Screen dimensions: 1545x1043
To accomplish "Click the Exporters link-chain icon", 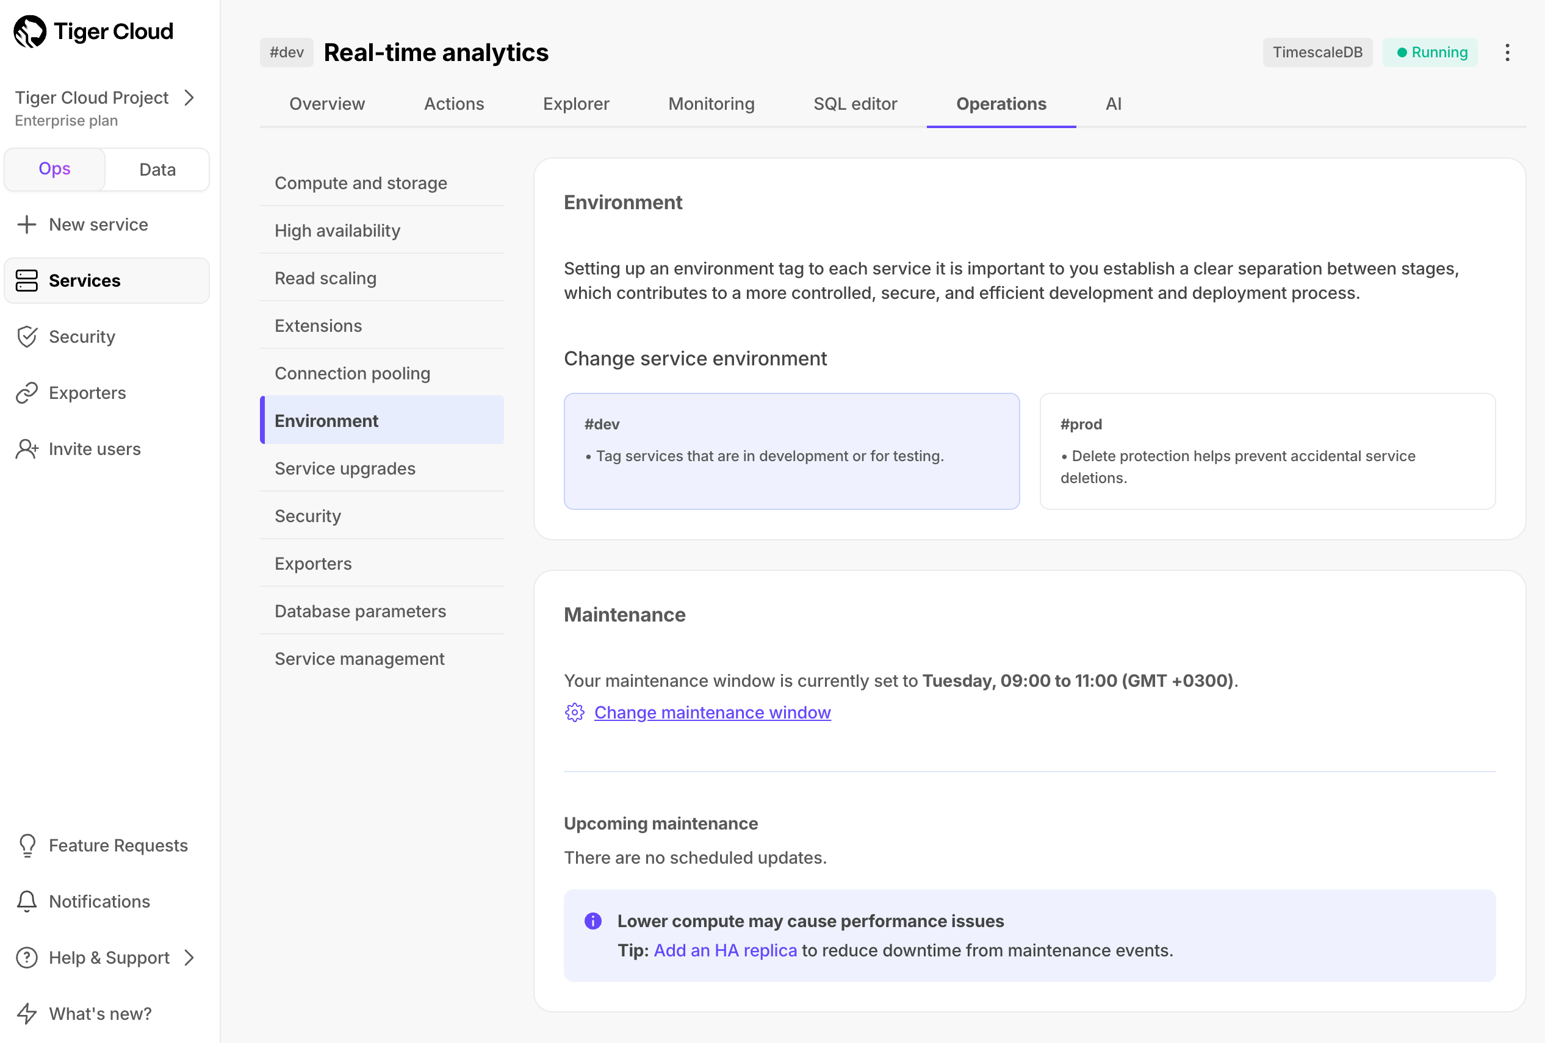I will coord(27,393).
